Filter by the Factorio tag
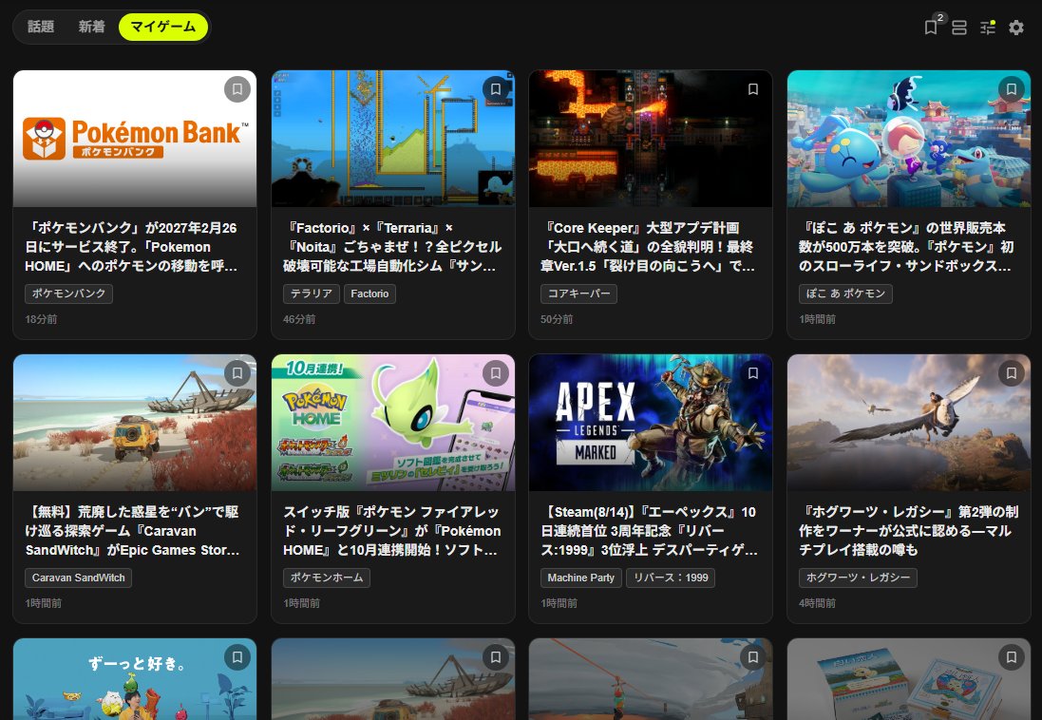Image resolution: width=1042 pixels, height=720 pixels. 369,294
